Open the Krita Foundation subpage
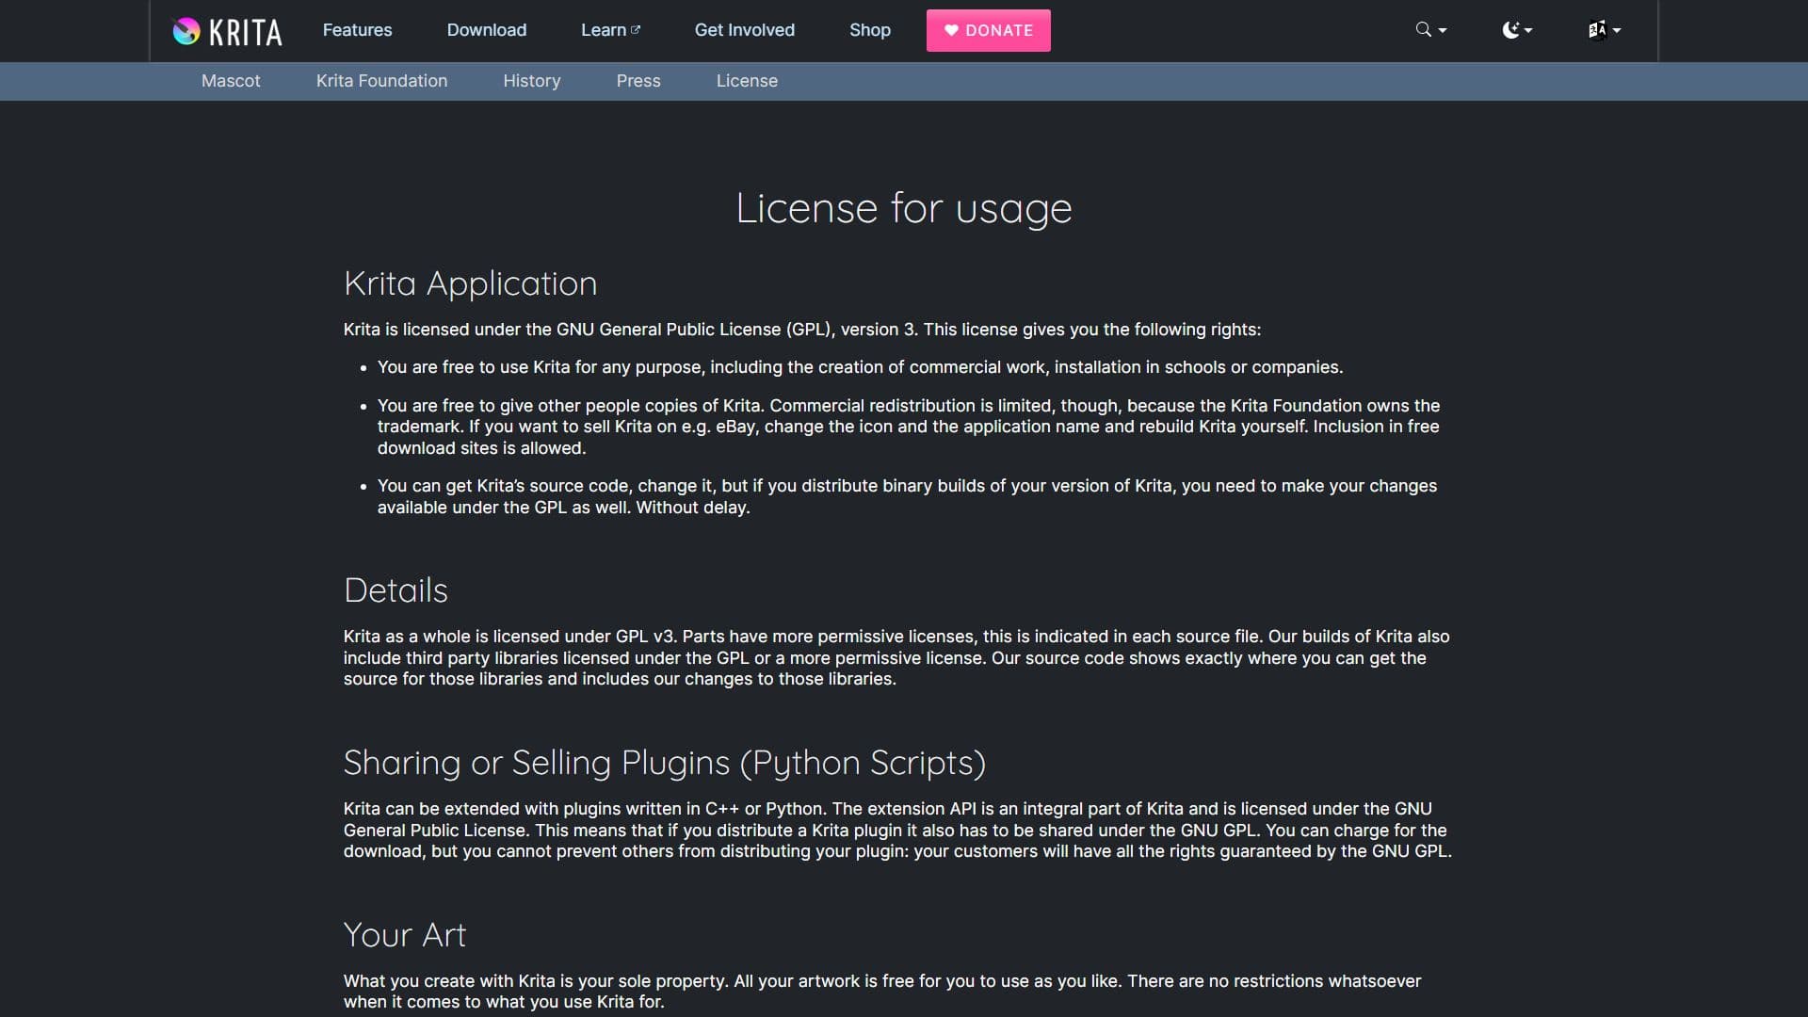 click(x=381, y=81)
